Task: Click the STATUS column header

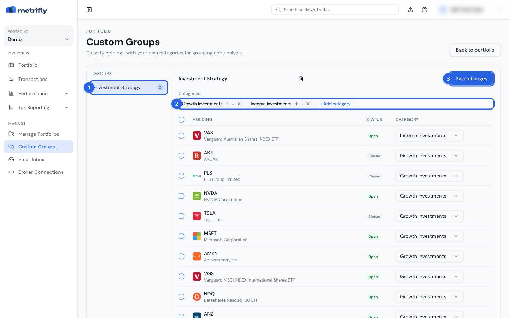Action: tap(374, 120)
